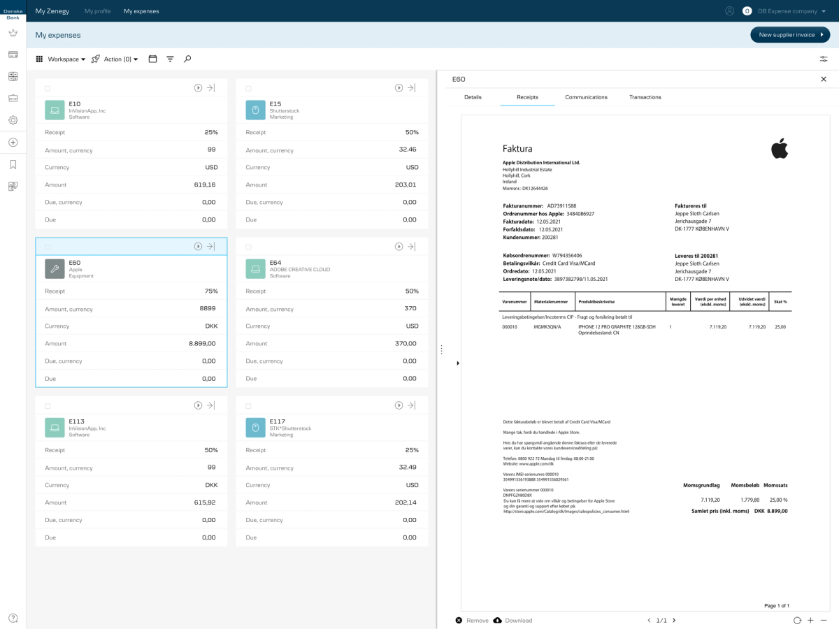839x629 pixels.
Task: Open the calendar date filter icon
Action: [152, 59]
